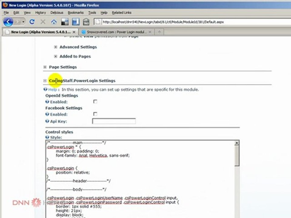Close the Snowcovered.com tab
Image resolution: width=291 pixels, height=218 pixels.
point(150,32)
